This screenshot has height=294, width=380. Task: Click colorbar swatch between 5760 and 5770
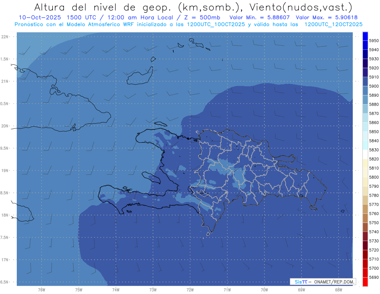[x=365, y=209]
